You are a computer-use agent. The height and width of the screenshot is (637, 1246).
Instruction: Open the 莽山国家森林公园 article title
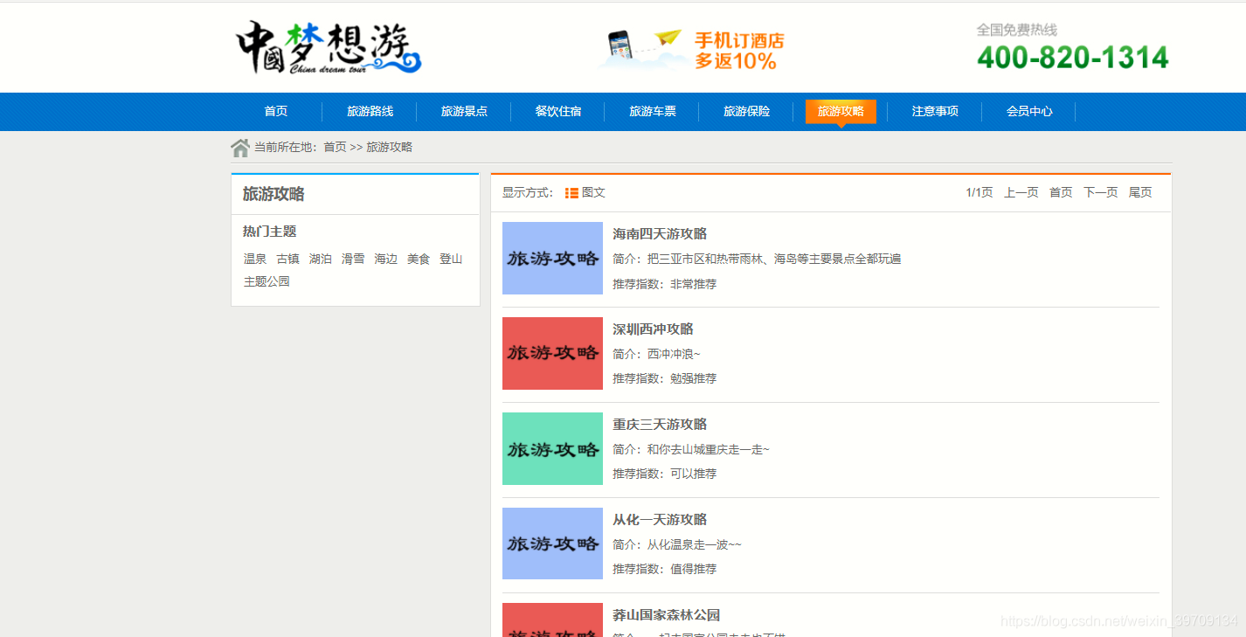tap(667, 615)
